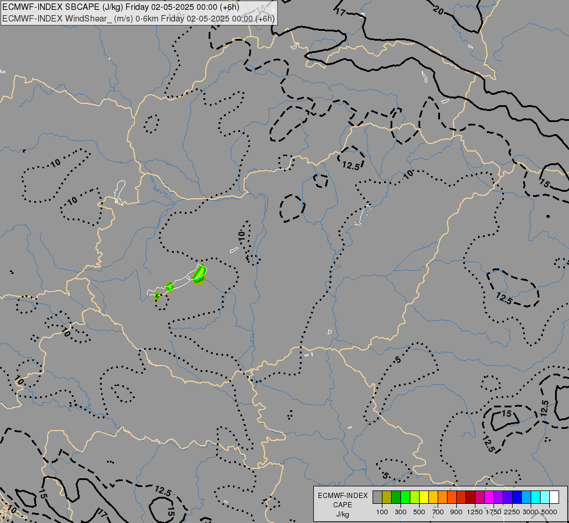569x523 pixels.
Task: Click the 700 value under the legend
Action: (x=438, y=512)
